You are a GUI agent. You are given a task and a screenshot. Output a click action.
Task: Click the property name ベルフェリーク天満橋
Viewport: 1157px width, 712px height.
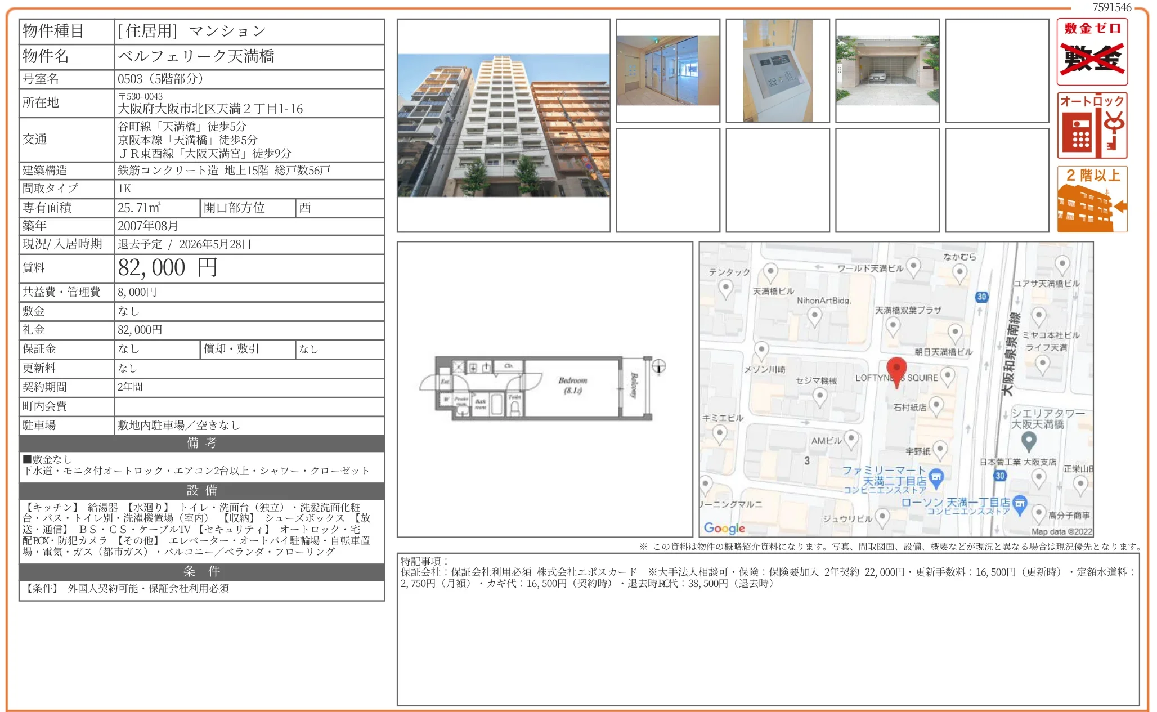click(196, 56)
